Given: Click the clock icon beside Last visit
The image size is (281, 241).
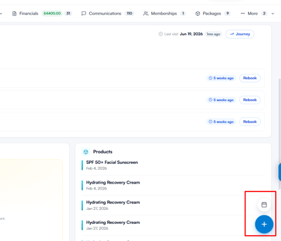Looking at the screenshot, I should coord(161,34).
